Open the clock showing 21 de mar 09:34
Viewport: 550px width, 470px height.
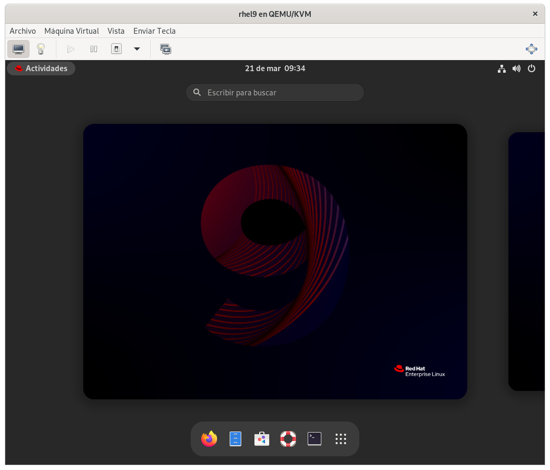click(275, 68)
